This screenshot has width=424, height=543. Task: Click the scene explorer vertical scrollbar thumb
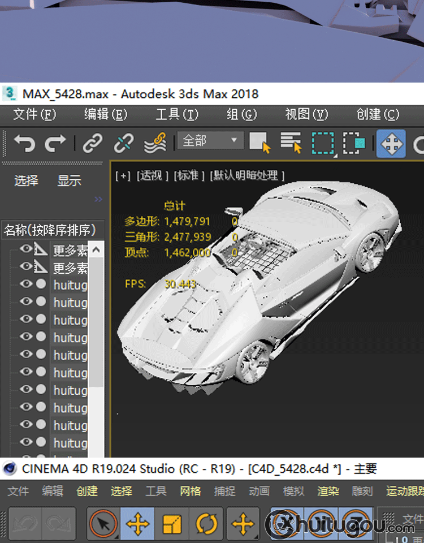point(96,322)
